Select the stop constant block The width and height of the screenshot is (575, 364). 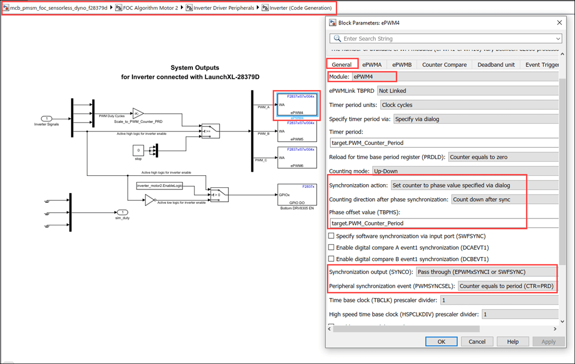click(x=138, y=150)
